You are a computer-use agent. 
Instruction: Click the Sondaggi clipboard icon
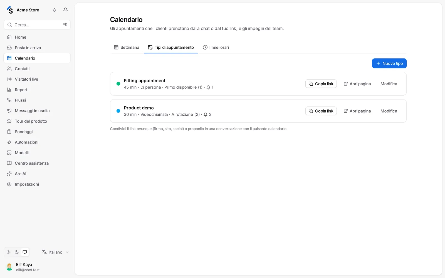coord(9,132)
